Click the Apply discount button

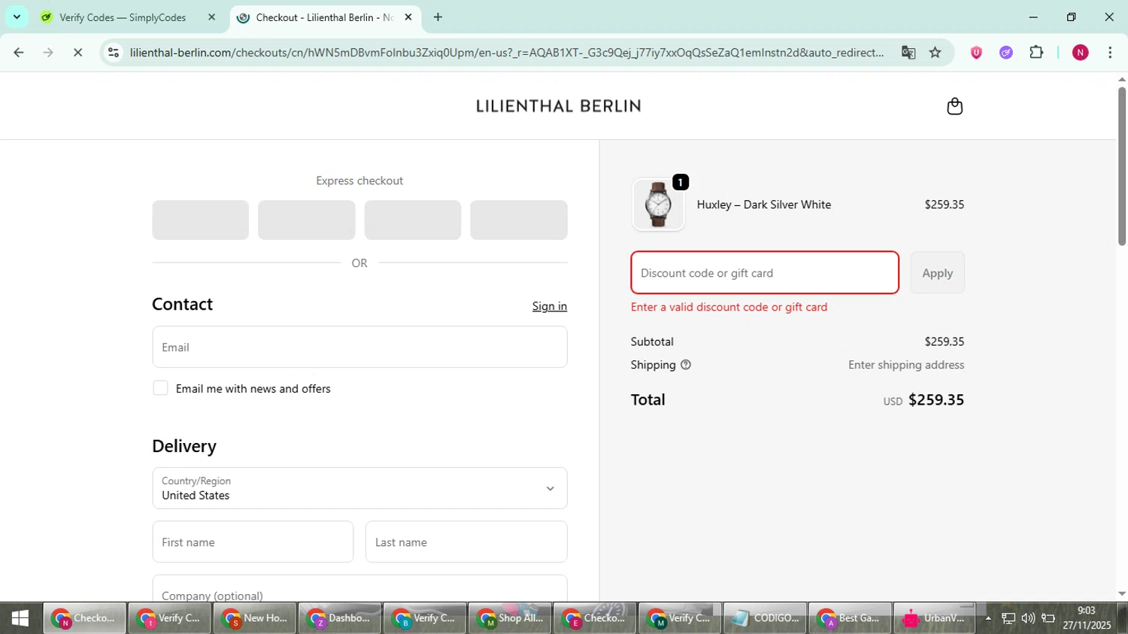click(x=937, y=273)
